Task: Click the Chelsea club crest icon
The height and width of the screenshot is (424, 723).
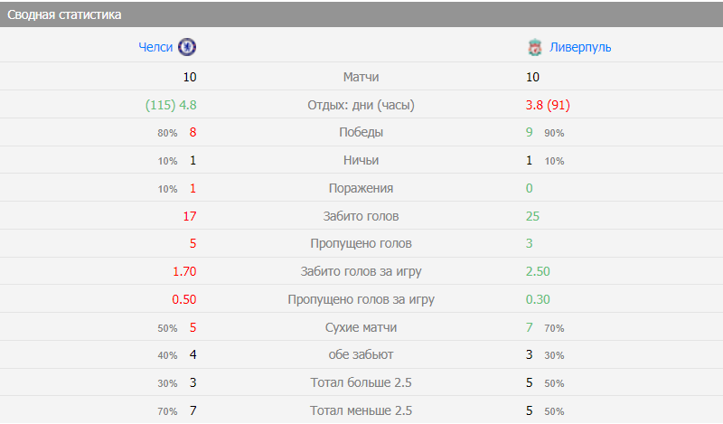Action: pos(187,47)
